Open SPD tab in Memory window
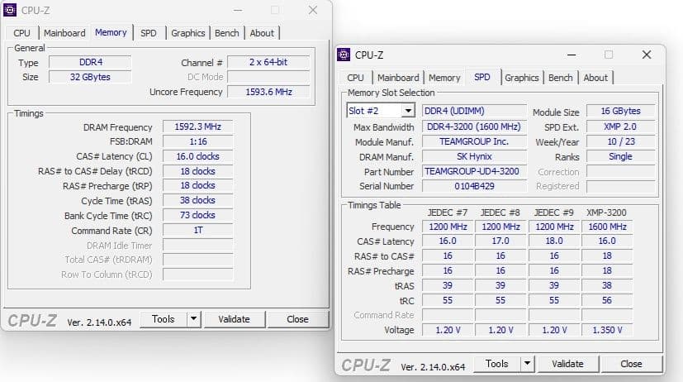Image resolution: width=683 pixels, height=382 pixels. [149, 33]
